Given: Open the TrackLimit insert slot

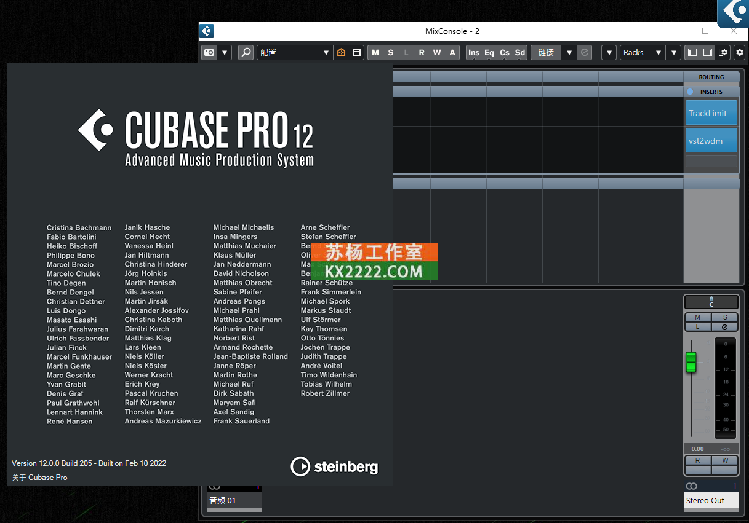Looking at the screenshot, I should tap(711, 113).
